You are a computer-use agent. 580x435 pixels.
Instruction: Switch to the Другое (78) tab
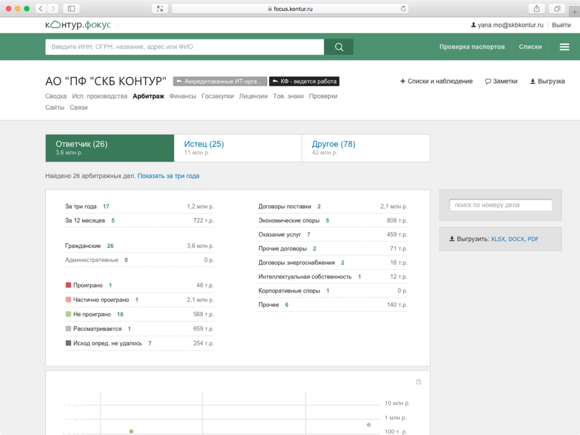(x=333, y=144)
